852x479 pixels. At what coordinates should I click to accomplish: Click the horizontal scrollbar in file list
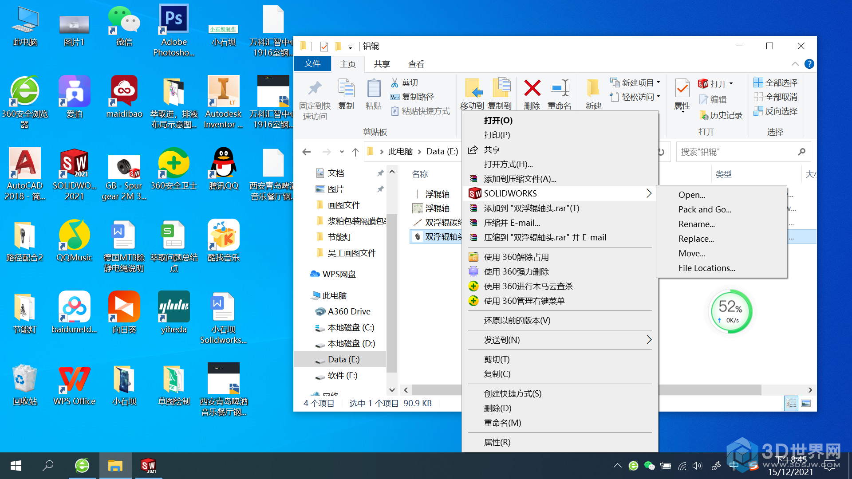586,390
